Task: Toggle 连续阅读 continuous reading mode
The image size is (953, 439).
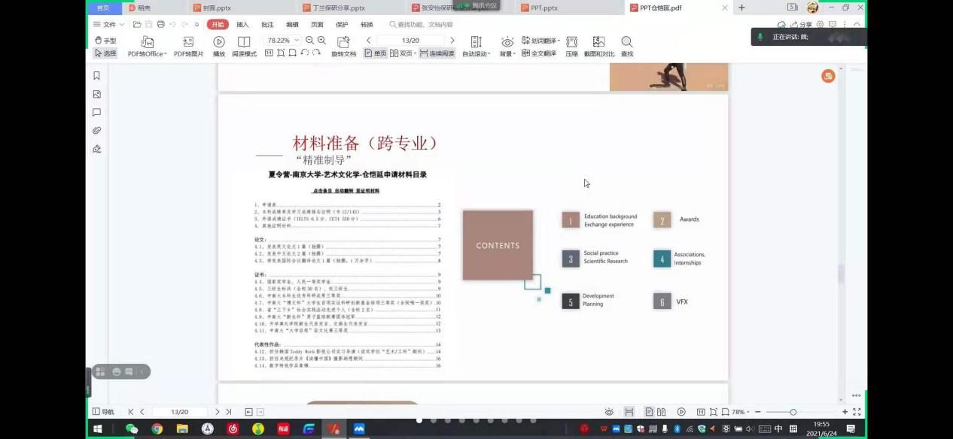Action: point(437,53)
